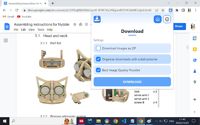Click the extension's download logo icon

coord(97,19)
